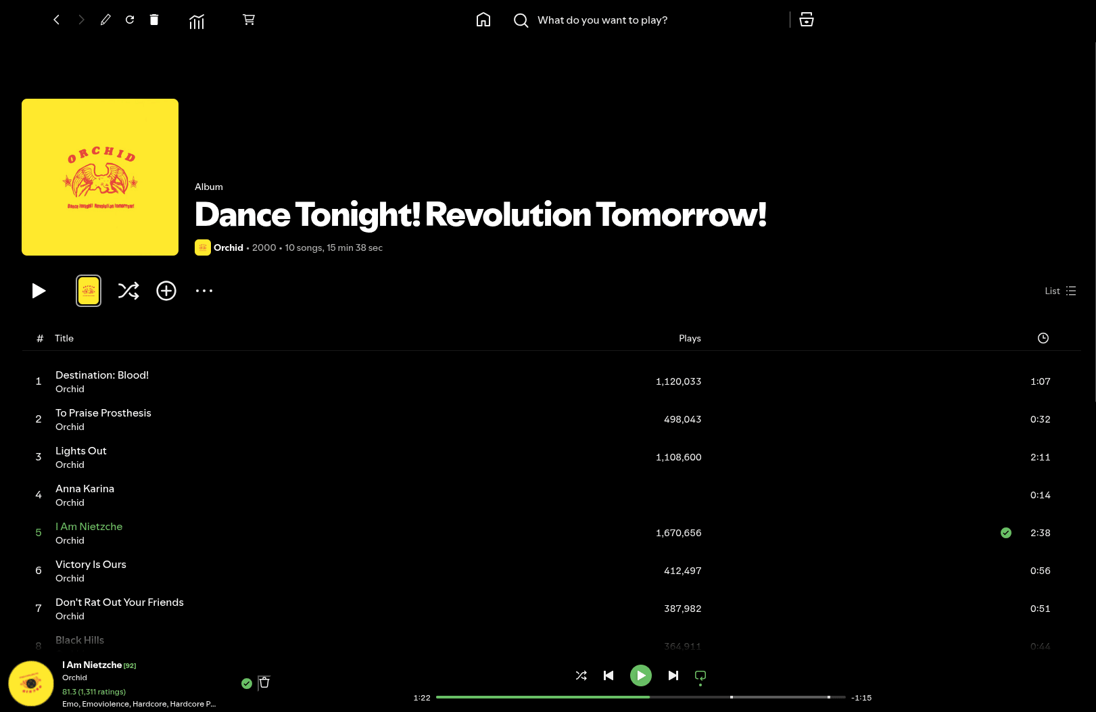Toggle repeat mode in the player
Image resolution: width=1096 pixels, height=712 pixels.
coord(700,675)
